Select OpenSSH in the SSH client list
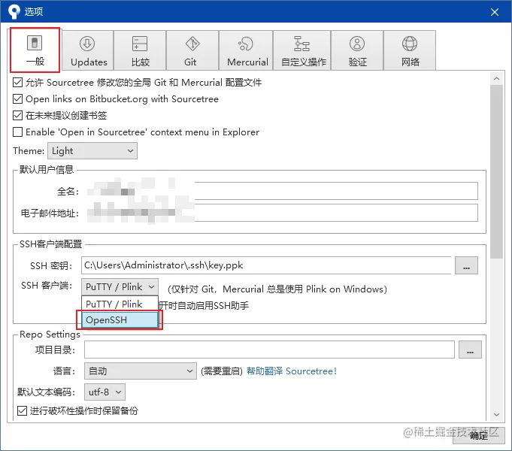Image resolution: width=512 pixels, height=451 pixels. 120,319
